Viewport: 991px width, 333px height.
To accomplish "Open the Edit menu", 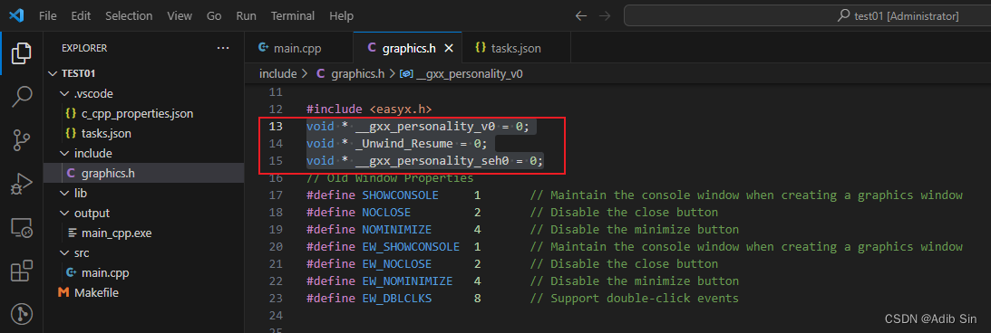I will pos(81,15).
